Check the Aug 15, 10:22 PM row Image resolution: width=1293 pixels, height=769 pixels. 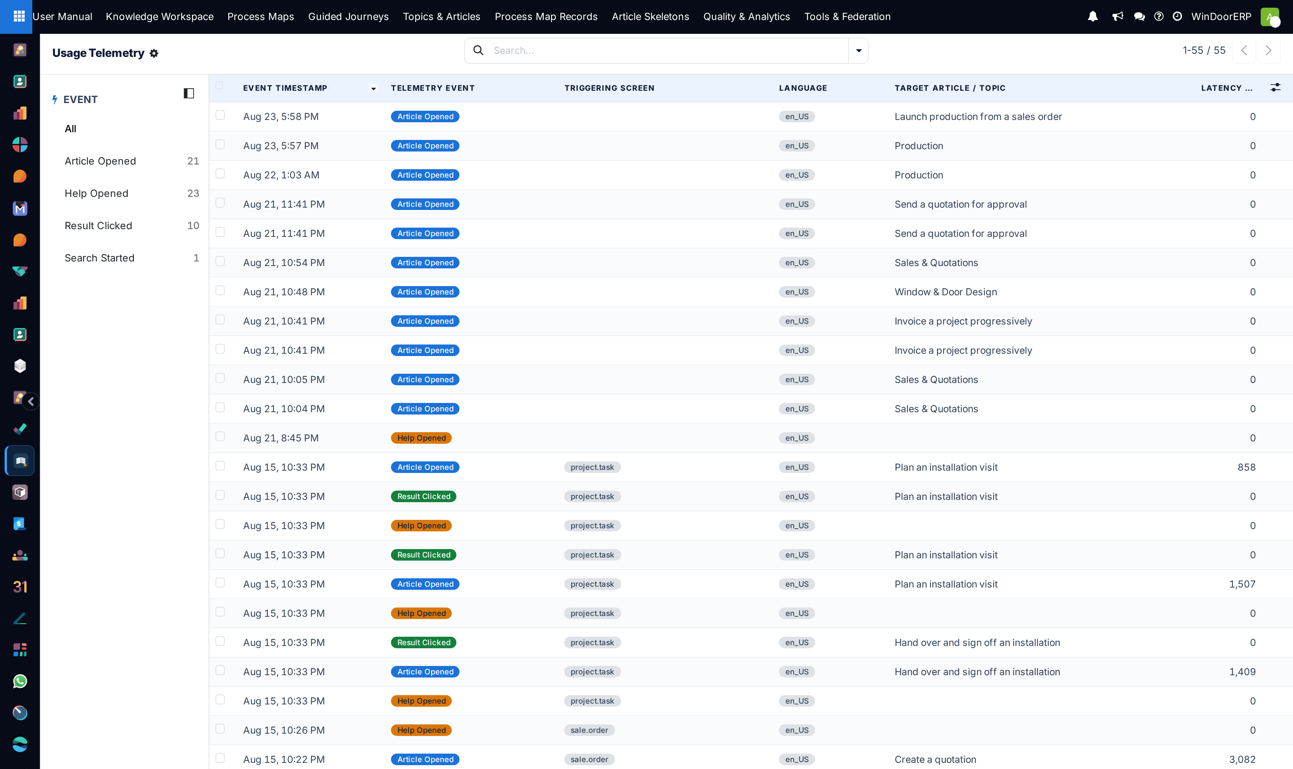[220, 757]
